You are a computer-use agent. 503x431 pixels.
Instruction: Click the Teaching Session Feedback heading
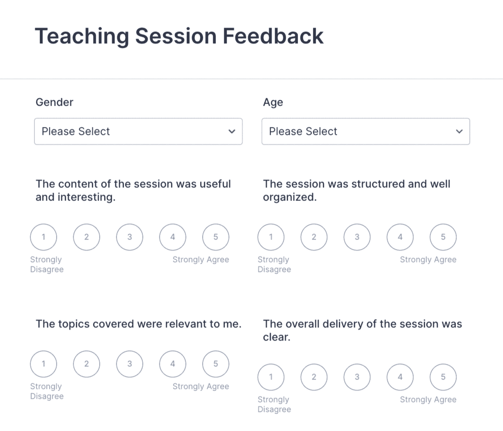click(180, 36)
